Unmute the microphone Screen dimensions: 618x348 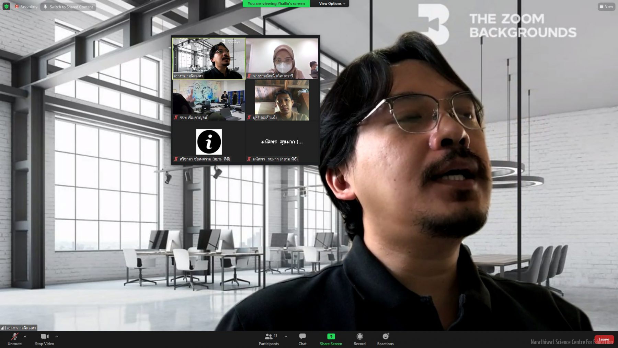pyautogui.click(x=14, y=339)
